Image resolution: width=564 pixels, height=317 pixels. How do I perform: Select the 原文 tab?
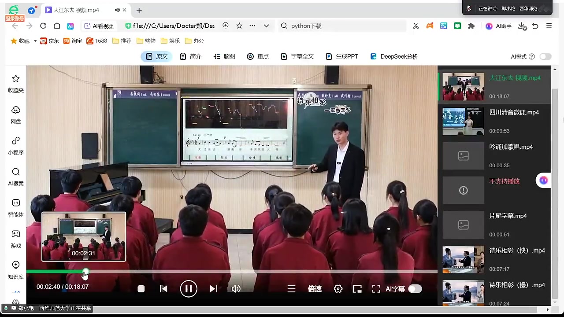point(157,56)
